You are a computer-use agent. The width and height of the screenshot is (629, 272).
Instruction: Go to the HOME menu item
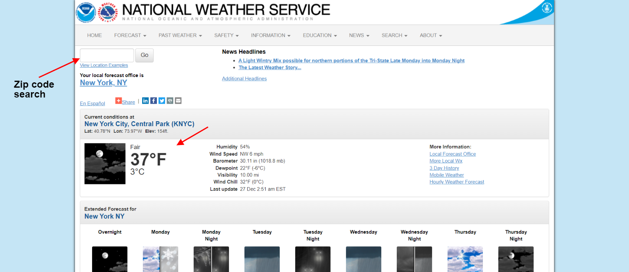click(x=95, y=36)
